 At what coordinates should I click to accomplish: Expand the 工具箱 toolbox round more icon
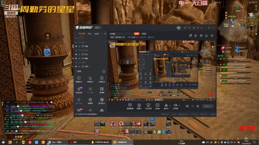[x=104, y=71]
